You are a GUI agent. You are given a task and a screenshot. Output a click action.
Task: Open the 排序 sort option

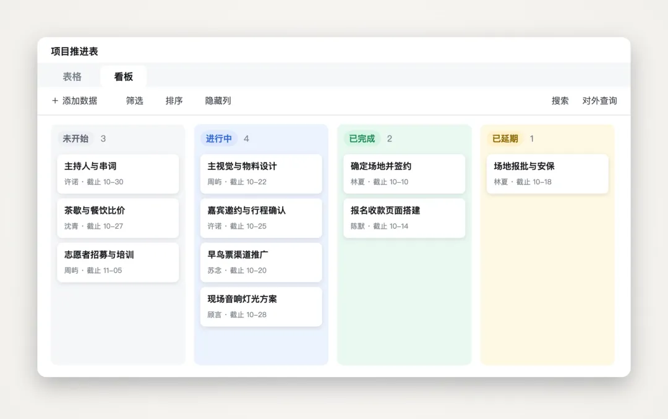pos(174,101)
